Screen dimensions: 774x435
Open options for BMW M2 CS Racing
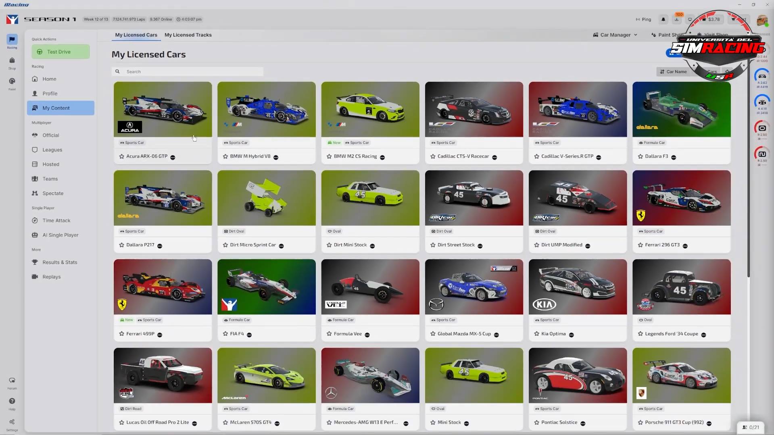point(382,157)
